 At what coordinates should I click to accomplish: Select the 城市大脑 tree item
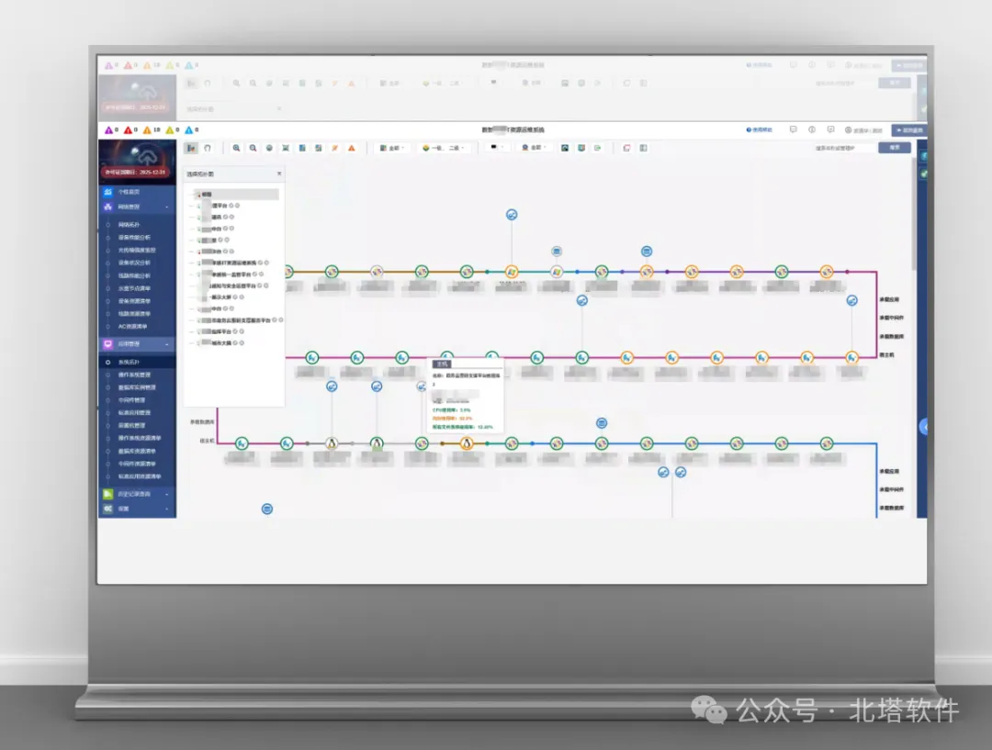(x=220, y=342)
